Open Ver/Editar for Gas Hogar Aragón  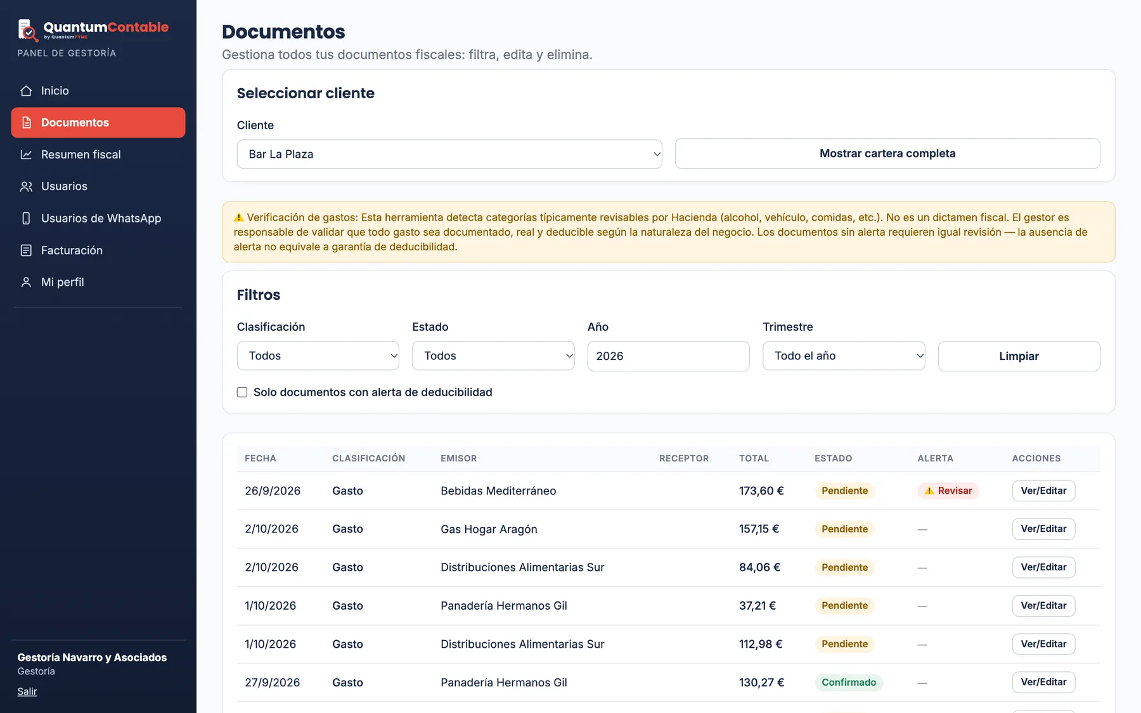(1043, 529)
